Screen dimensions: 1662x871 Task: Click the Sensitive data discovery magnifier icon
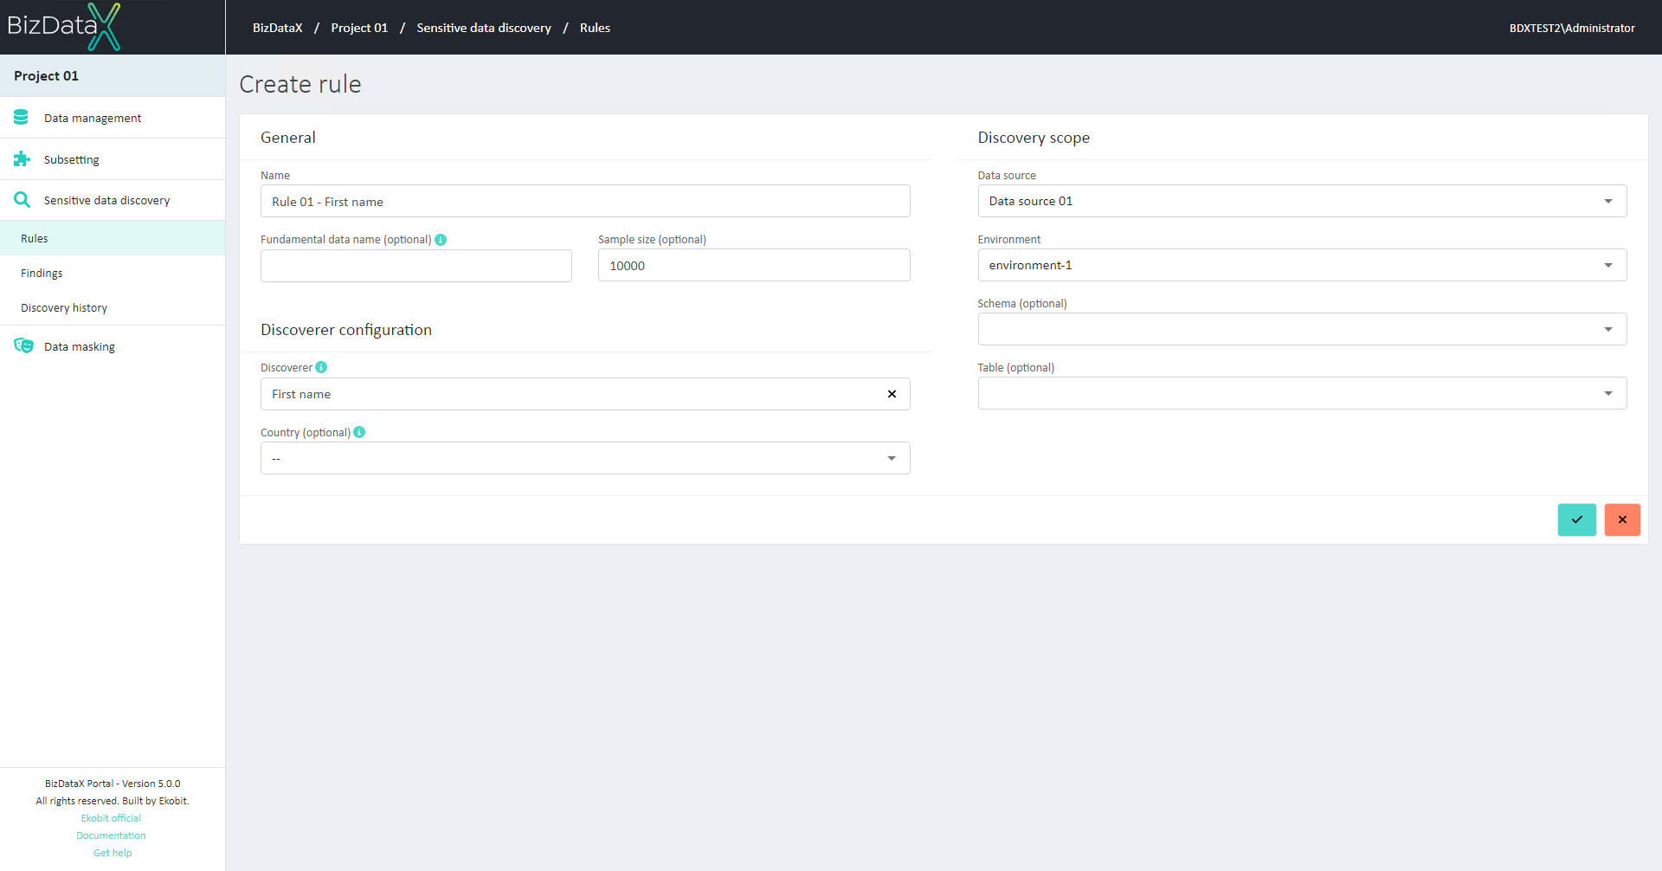(22, 200)
